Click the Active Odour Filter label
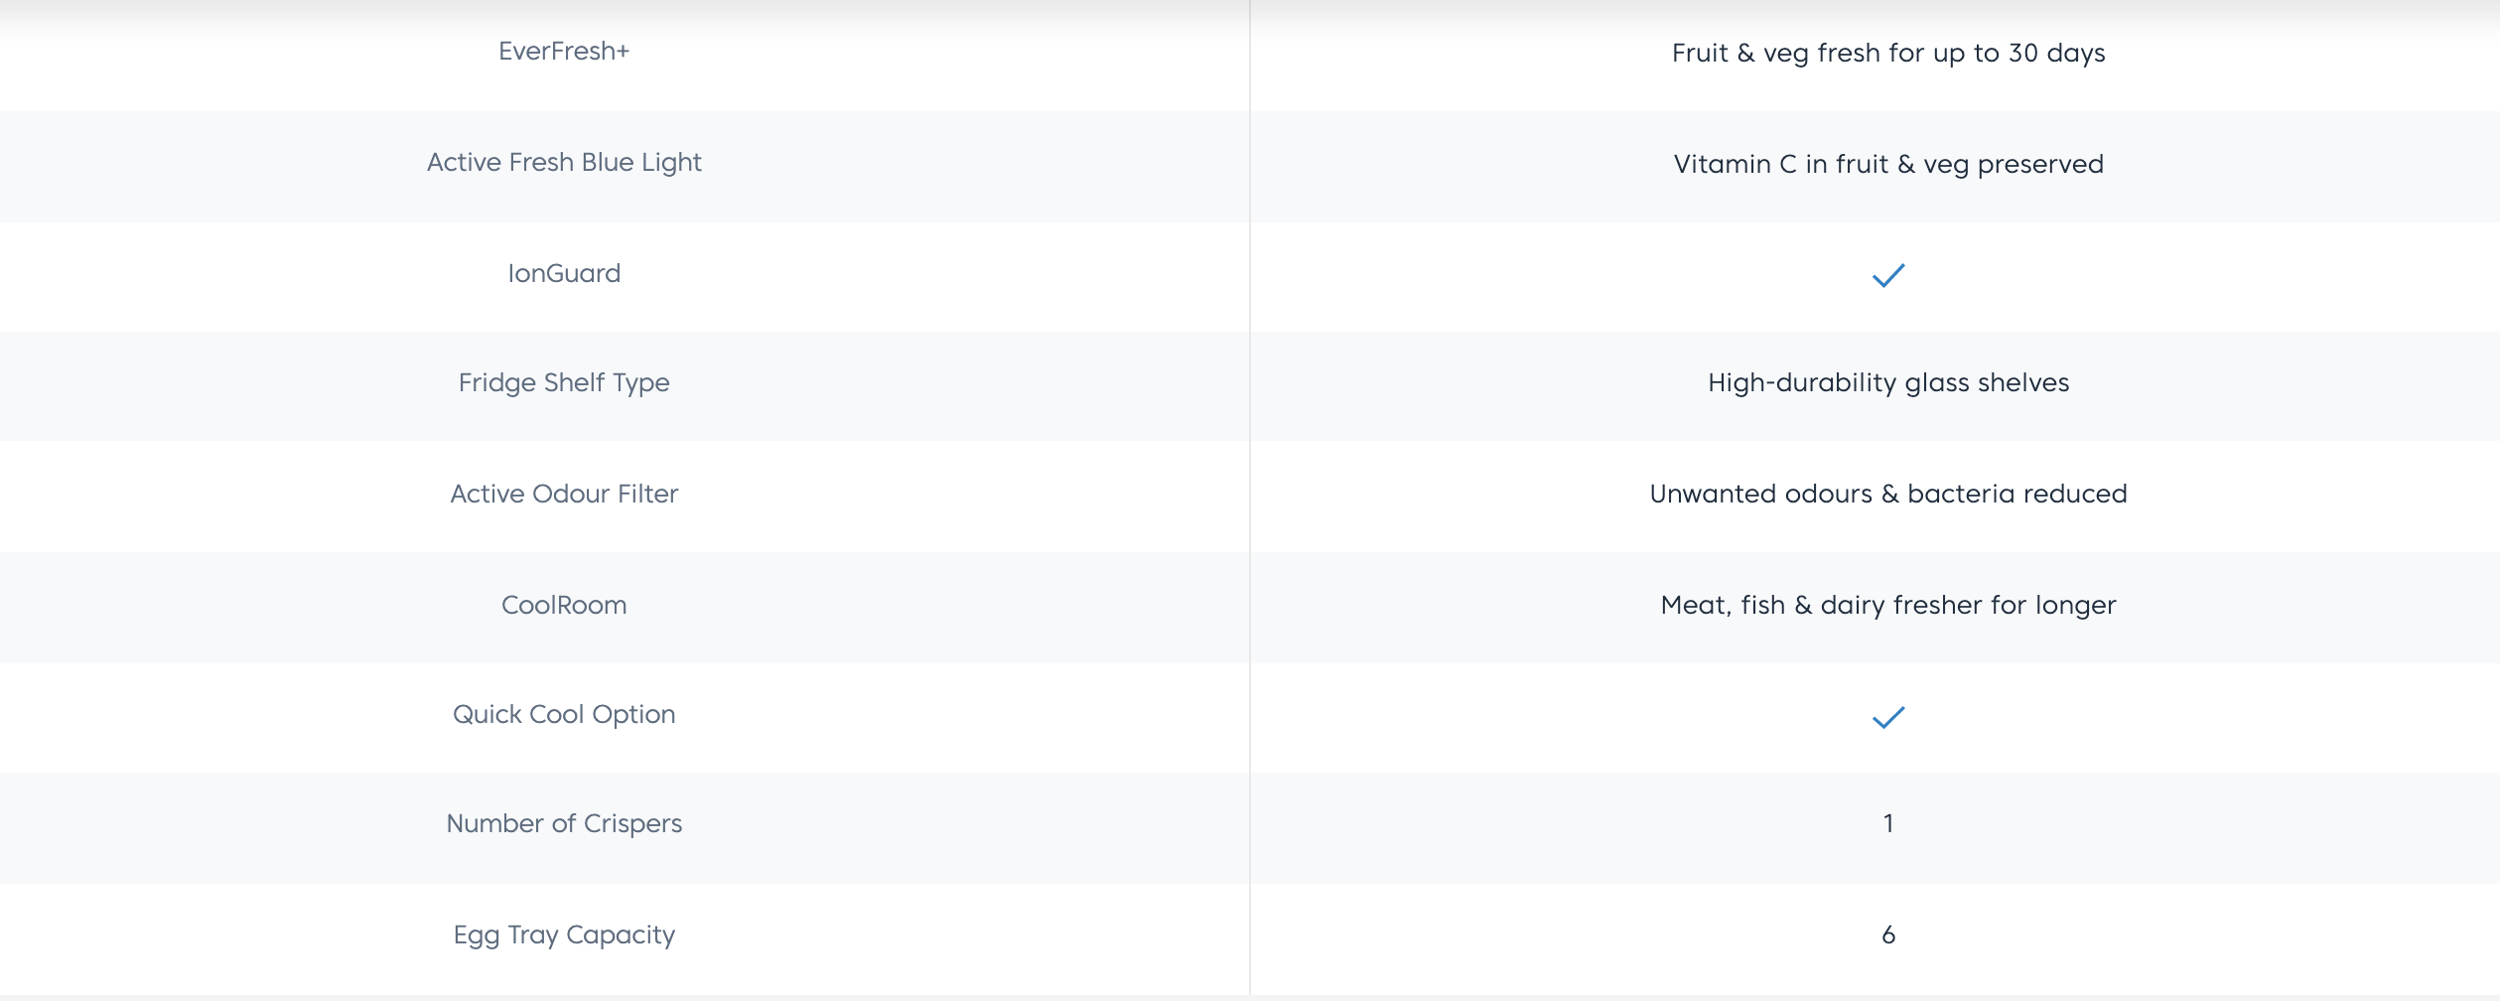The height and width of the screenshot is (1001, 2500). [564, 495]
